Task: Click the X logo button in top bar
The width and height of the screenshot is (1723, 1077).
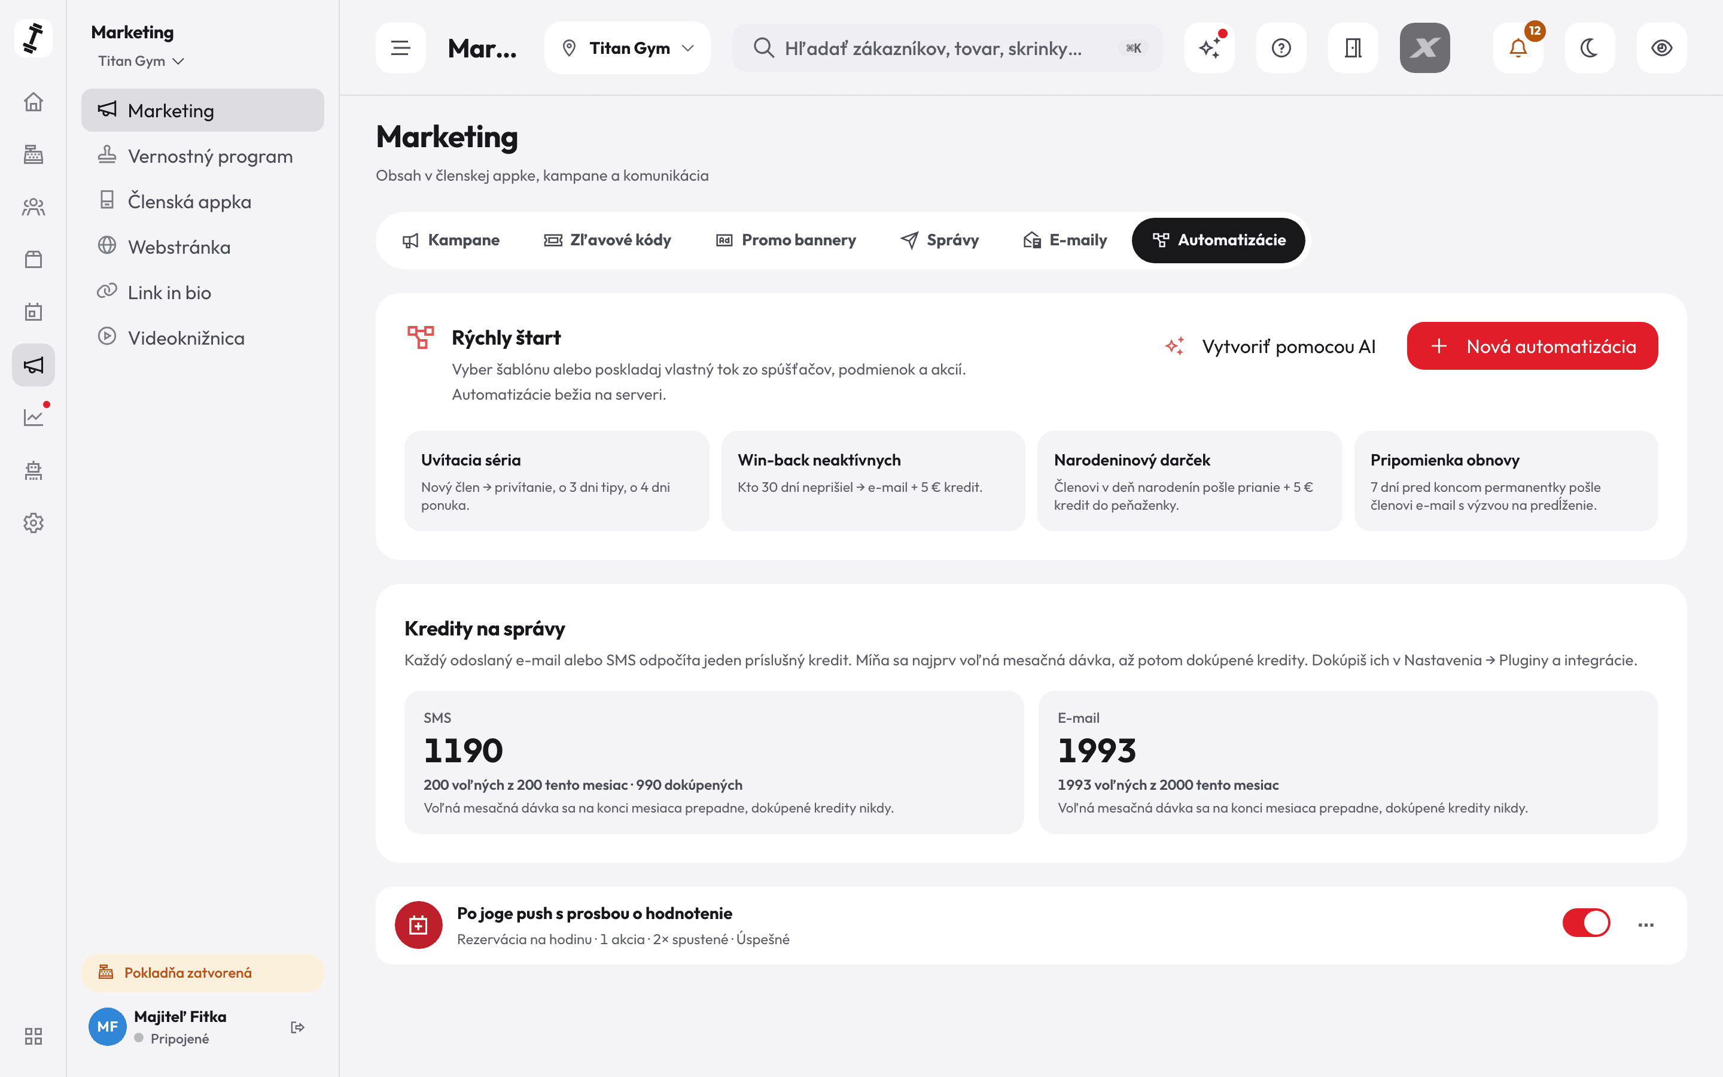Action: tap(1424, 48)
